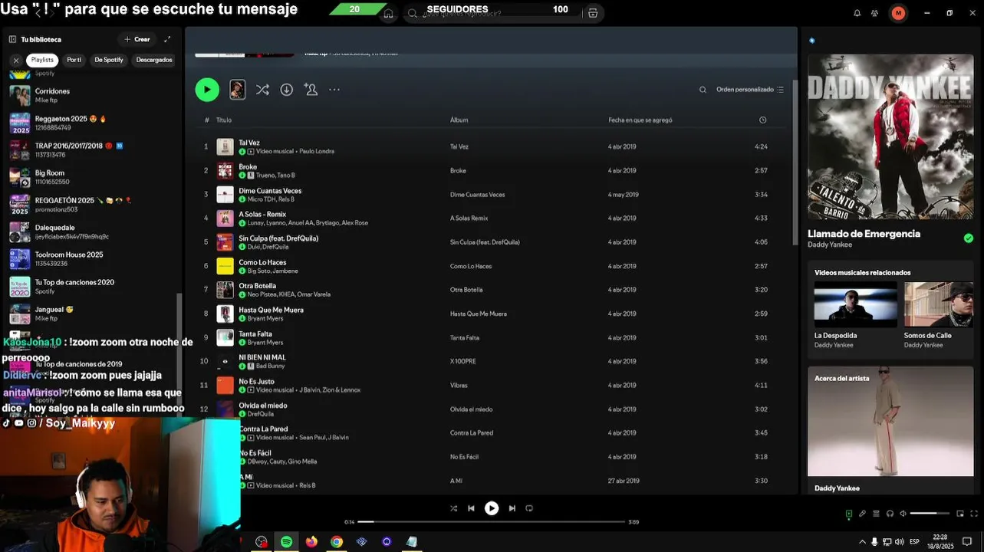The width and height of the screenshot is (984, 552).
Task: Open the album link Vibras
Action: pyautogui.click(x=459, y=385)
